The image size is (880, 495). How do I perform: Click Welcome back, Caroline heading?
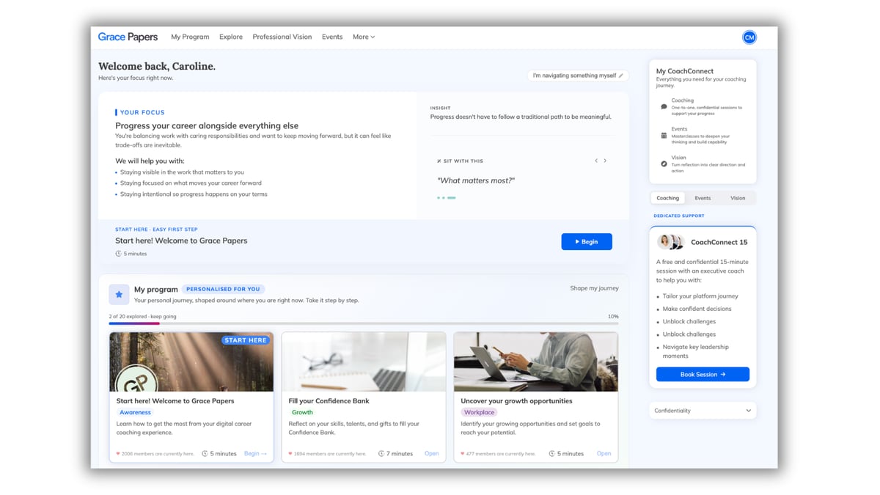157,67
